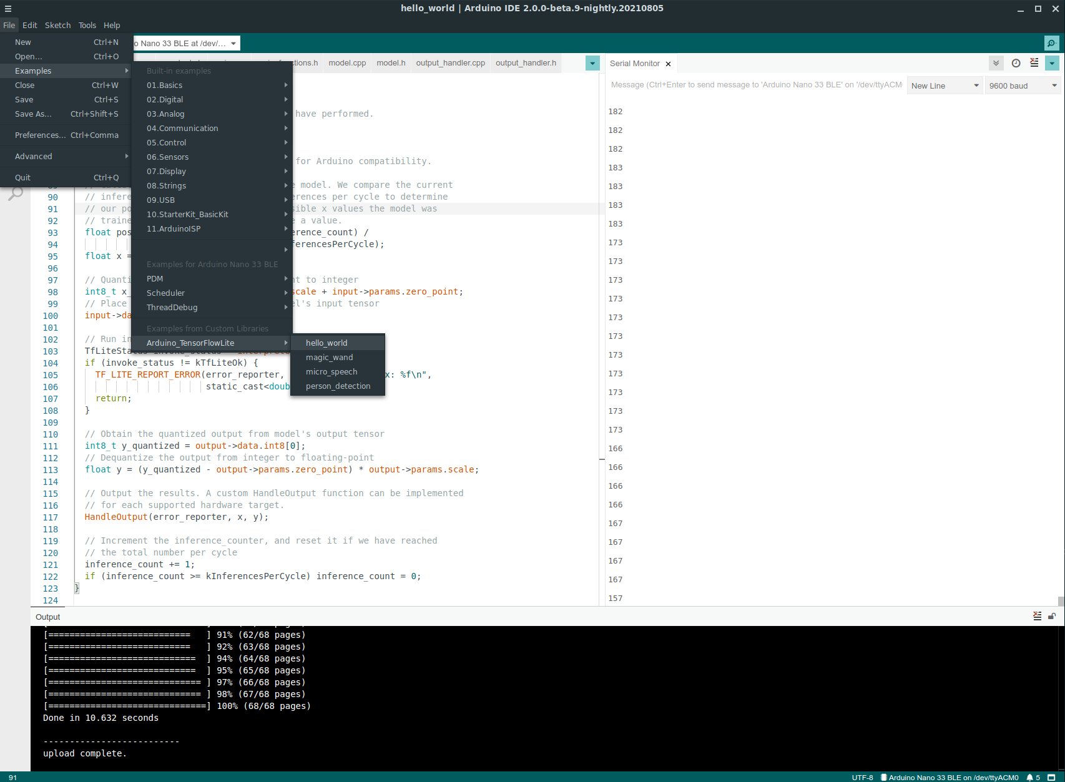Open the micro_speech example

[x=338, y=371]
